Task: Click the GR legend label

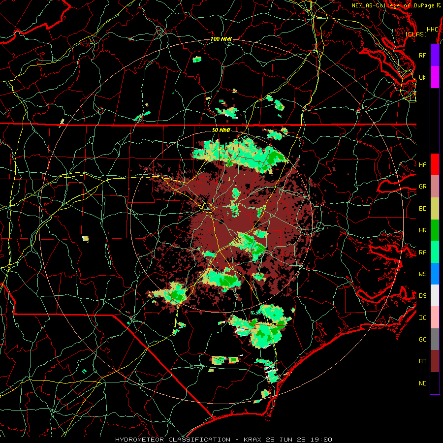Action: pyautogui.click(x=422, y=187)
